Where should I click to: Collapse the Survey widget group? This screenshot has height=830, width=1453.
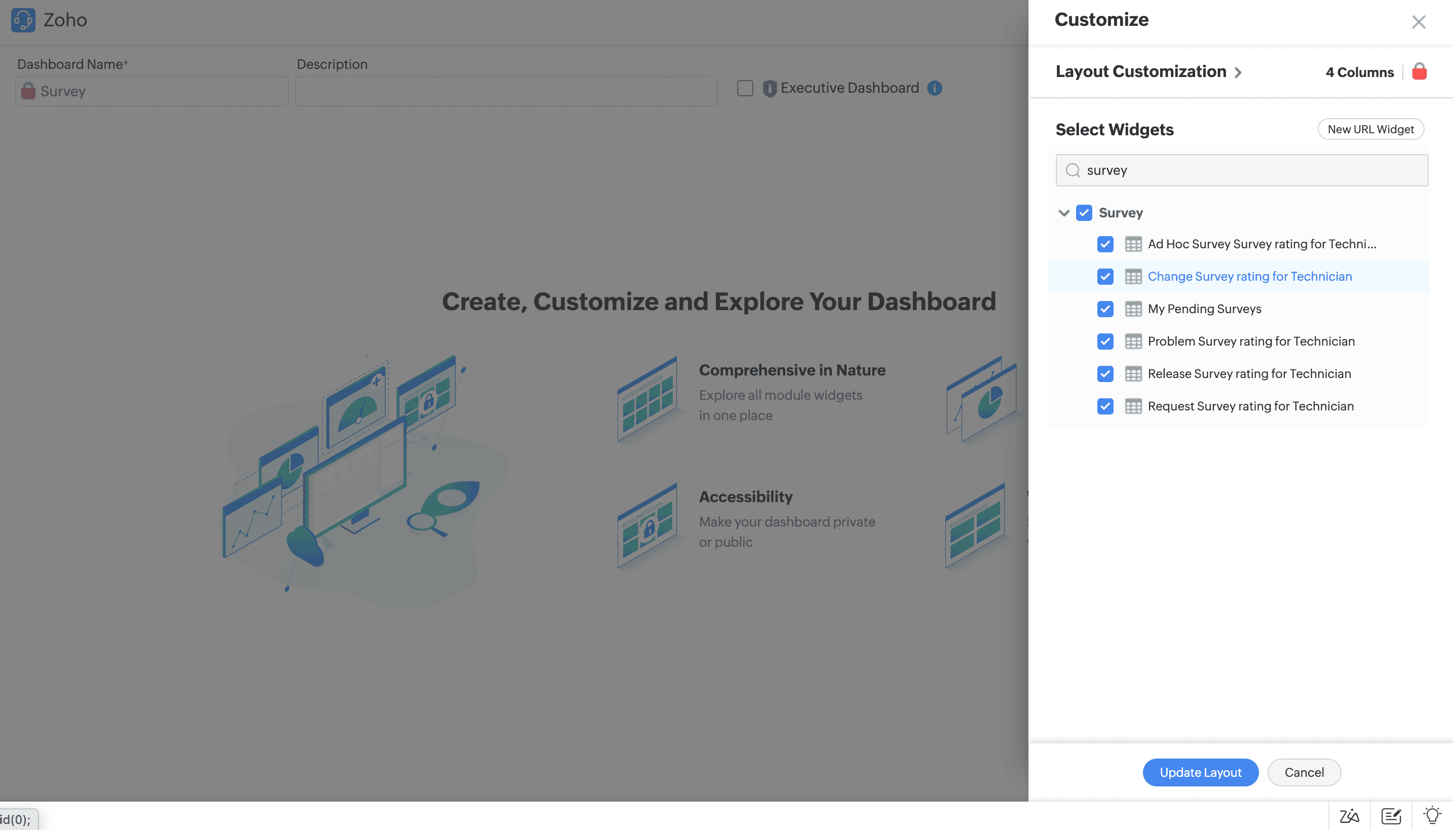(1063, 213)
